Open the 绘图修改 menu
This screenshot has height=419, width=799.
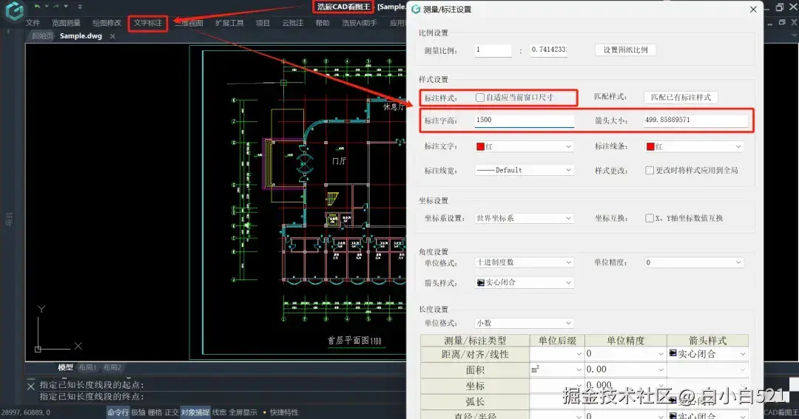tap(107, 23)
